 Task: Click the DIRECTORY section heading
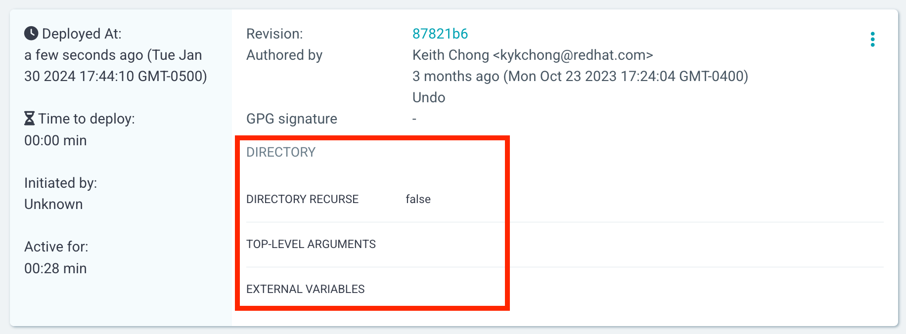pos(280,152)
